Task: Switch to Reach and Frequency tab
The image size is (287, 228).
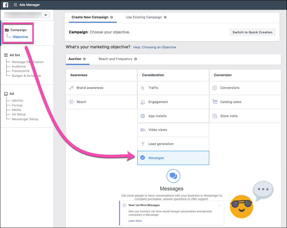Action: coord(115,59)
